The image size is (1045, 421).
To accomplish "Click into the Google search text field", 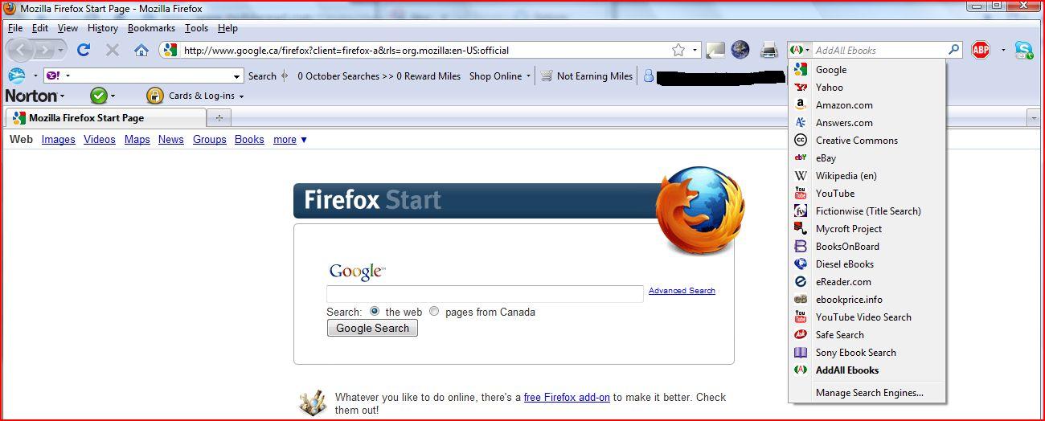I will point(485,293).
